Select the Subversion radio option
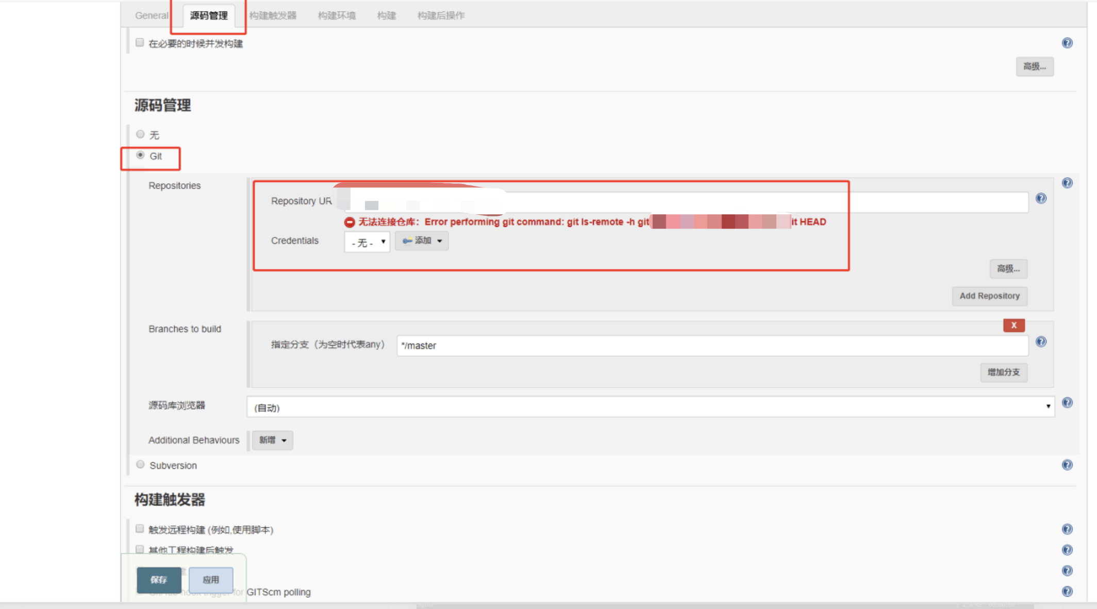The image size is (1097, 609). click(140, 464)
